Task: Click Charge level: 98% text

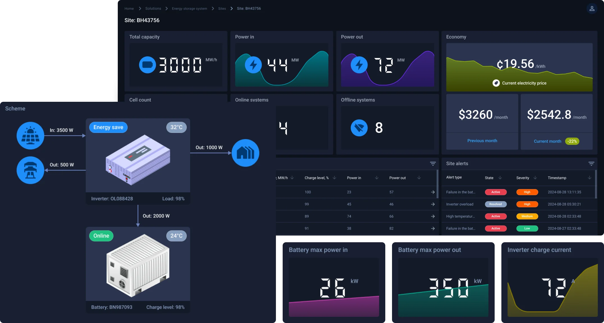Action: [165, 307]
